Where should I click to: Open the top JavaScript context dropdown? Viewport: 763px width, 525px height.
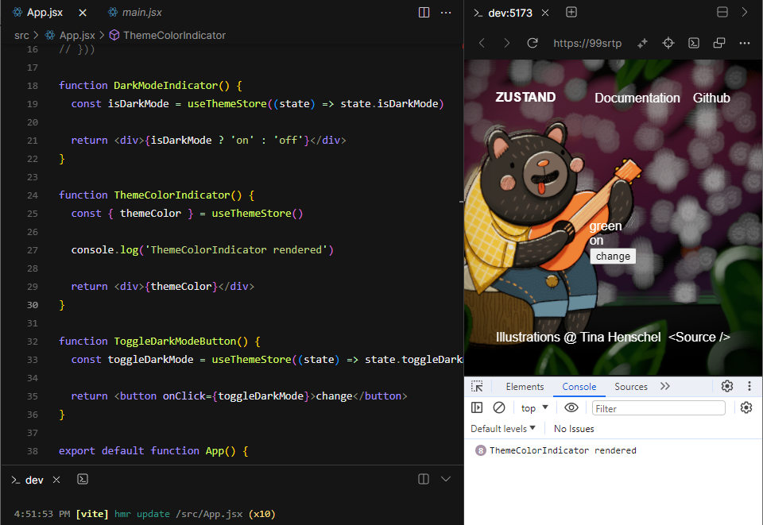pyautogui.click(x=534, y=407)
